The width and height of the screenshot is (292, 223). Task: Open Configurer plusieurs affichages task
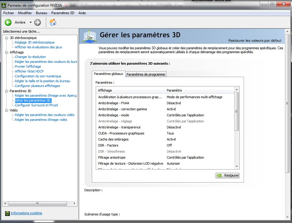(37, 86)
